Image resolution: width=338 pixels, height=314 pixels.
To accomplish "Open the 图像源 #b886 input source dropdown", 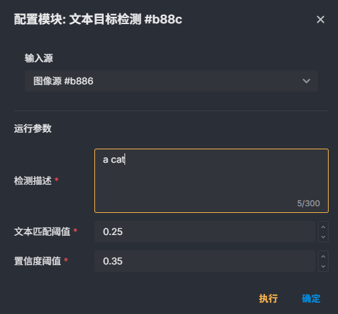I will pyautogui.click(x=171, y=81).
